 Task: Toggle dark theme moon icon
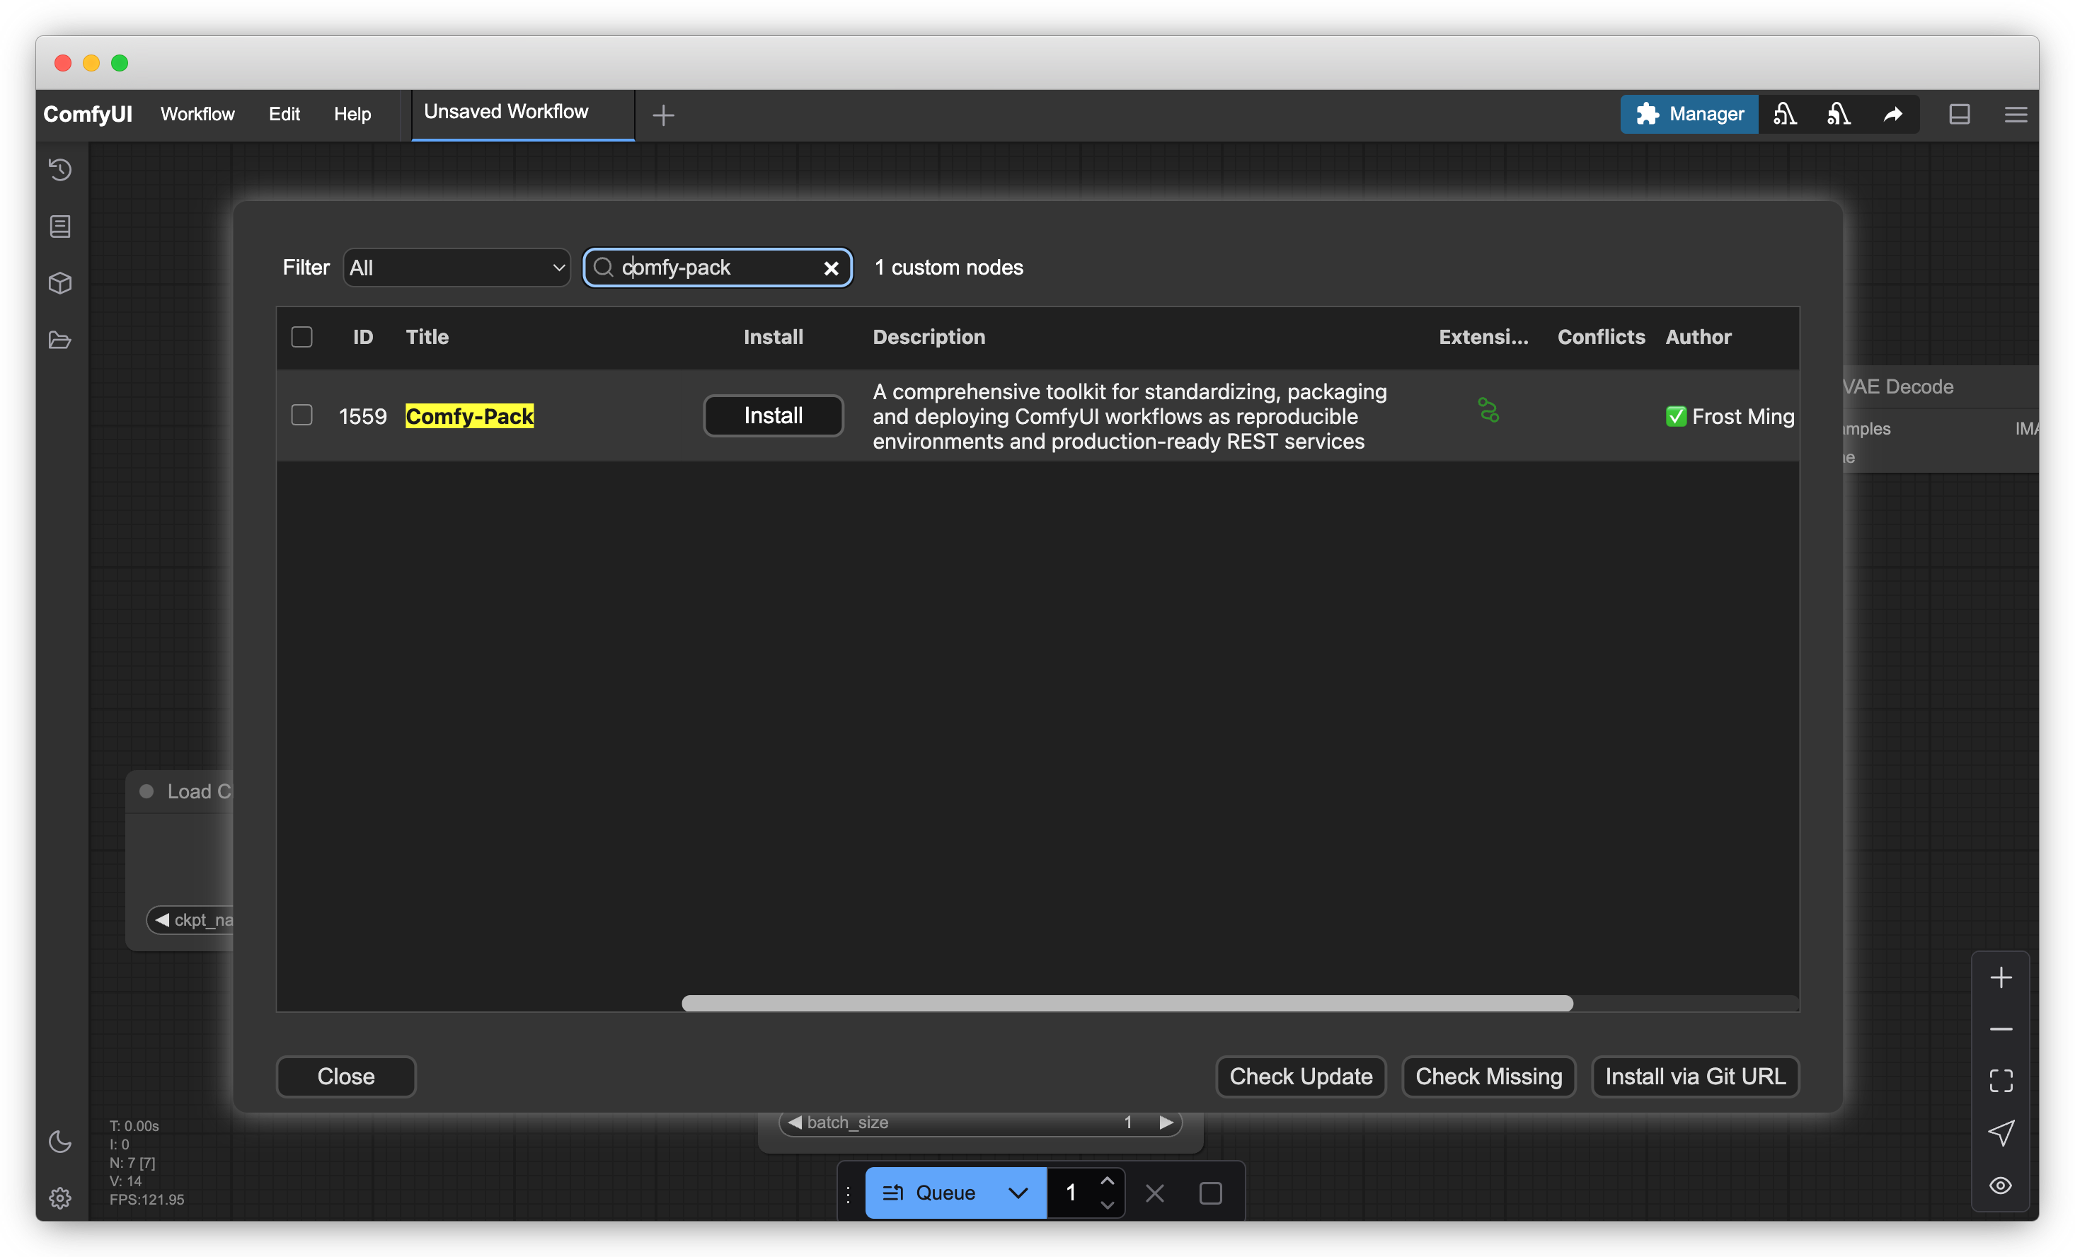pyautogui.click(x=59, y=1142)
